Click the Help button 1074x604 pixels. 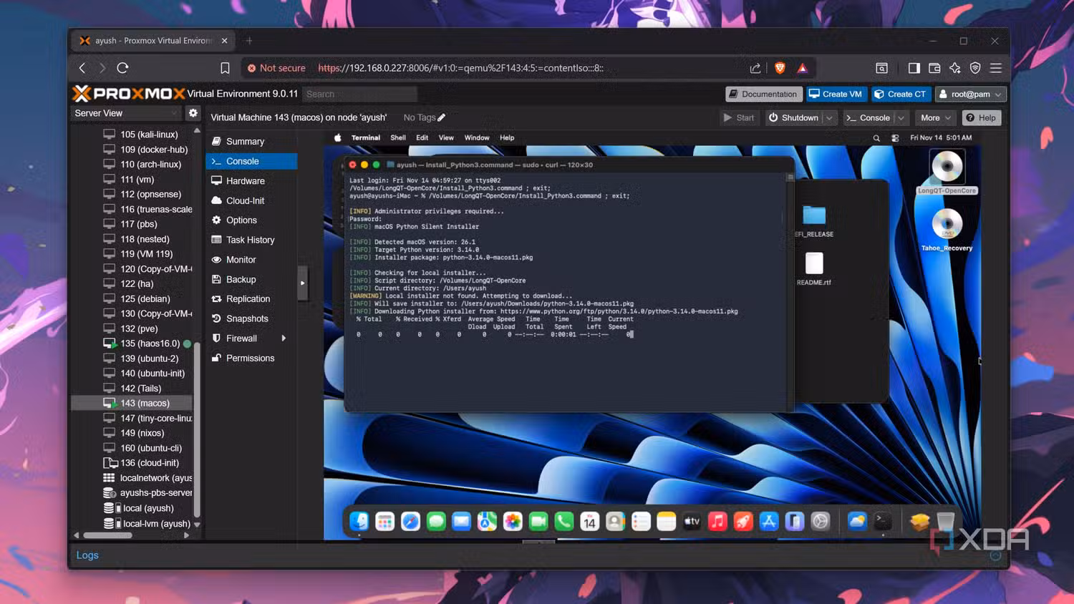pos(981,118)
